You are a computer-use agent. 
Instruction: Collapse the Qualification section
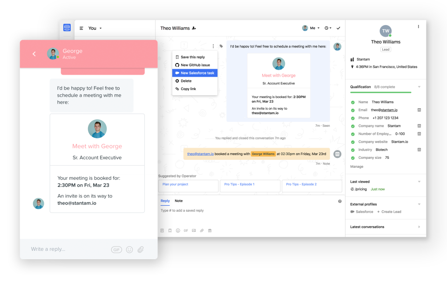(x=420, y=87)
